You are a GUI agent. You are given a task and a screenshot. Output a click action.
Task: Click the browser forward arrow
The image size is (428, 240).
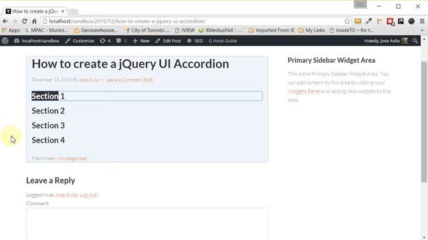coord(15,21)
